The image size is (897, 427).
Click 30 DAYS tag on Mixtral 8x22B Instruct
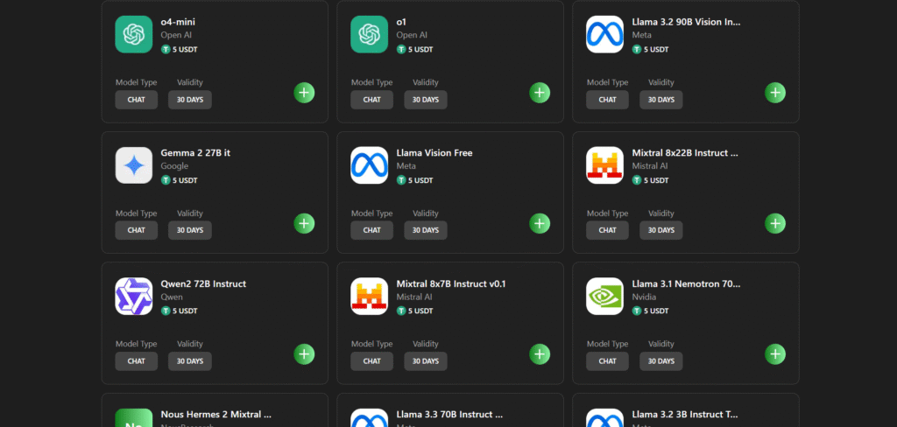[x=661, y=230]
